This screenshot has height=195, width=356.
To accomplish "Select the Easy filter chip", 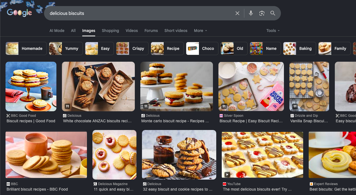I will 99,48.
